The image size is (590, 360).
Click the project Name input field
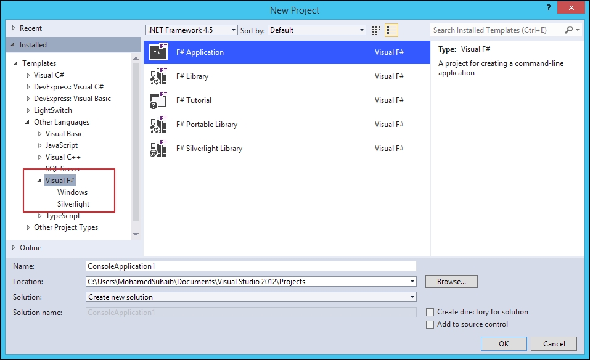click(251, 266)
